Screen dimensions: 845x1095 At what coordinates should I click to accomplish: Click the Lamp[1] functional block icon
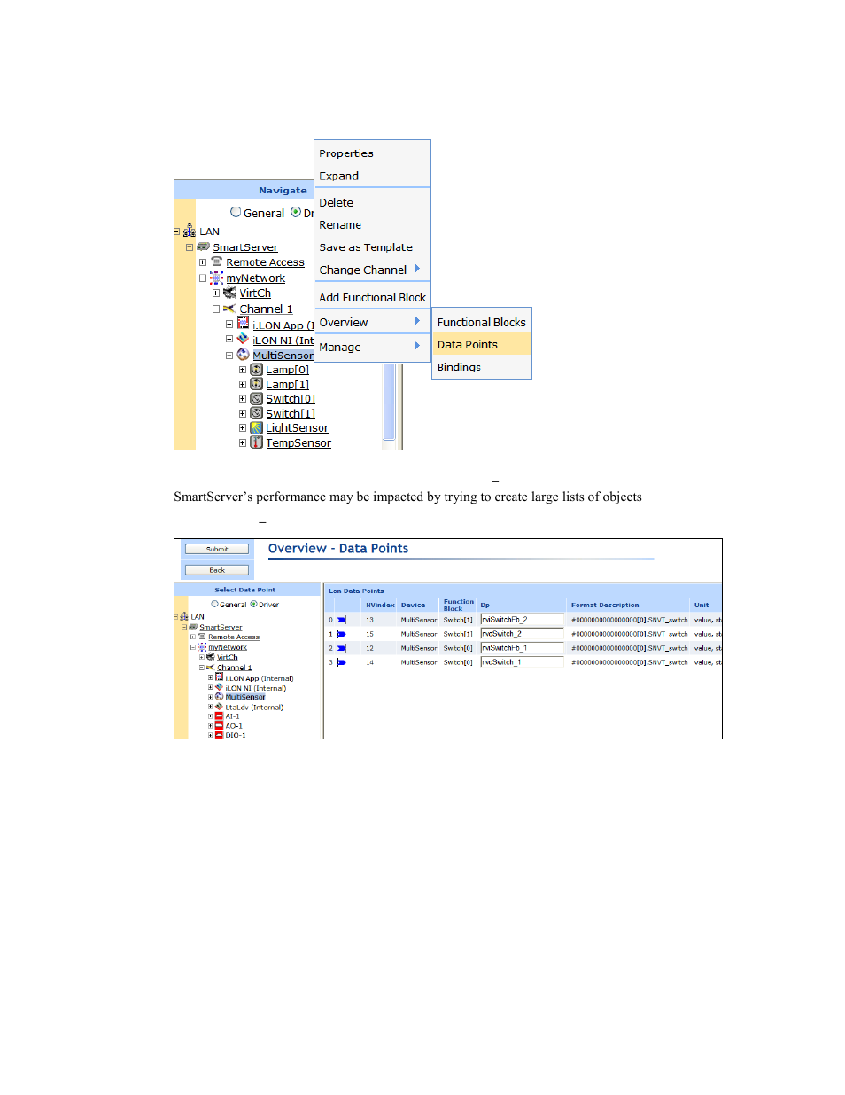[256, 384]
